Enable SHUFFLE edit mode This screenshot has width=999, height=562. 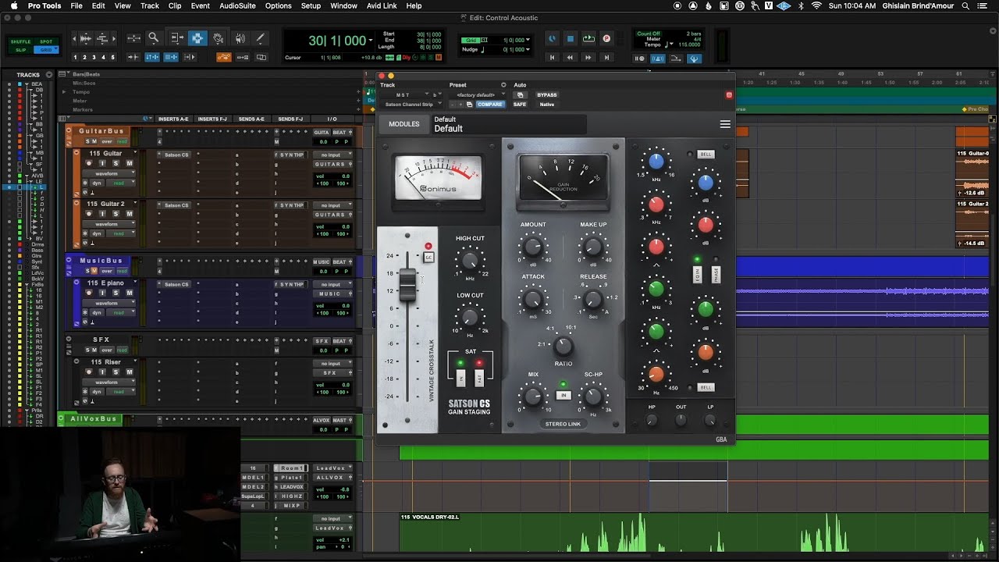point(21,42)
